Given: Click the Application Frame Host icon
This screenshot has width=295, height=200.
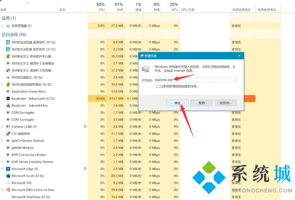Looking at the screenshot, I should tap(8, 91).
